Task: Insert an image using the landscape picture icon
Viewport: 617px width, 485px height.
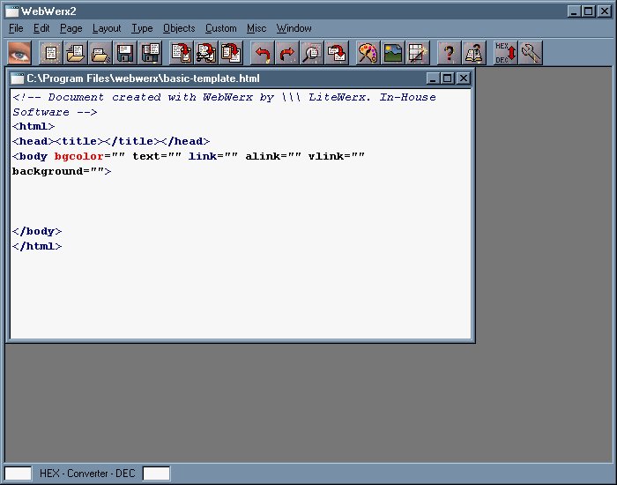Action: 393,52
